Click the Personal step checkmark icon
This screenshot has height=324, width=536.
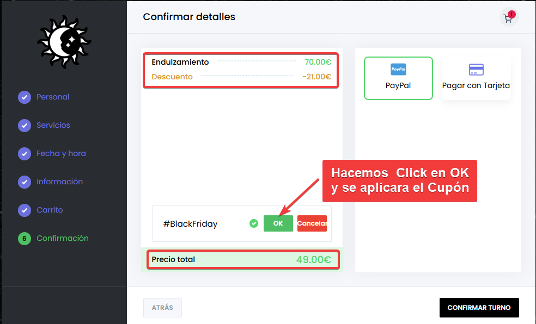click(x=25, y=97)
